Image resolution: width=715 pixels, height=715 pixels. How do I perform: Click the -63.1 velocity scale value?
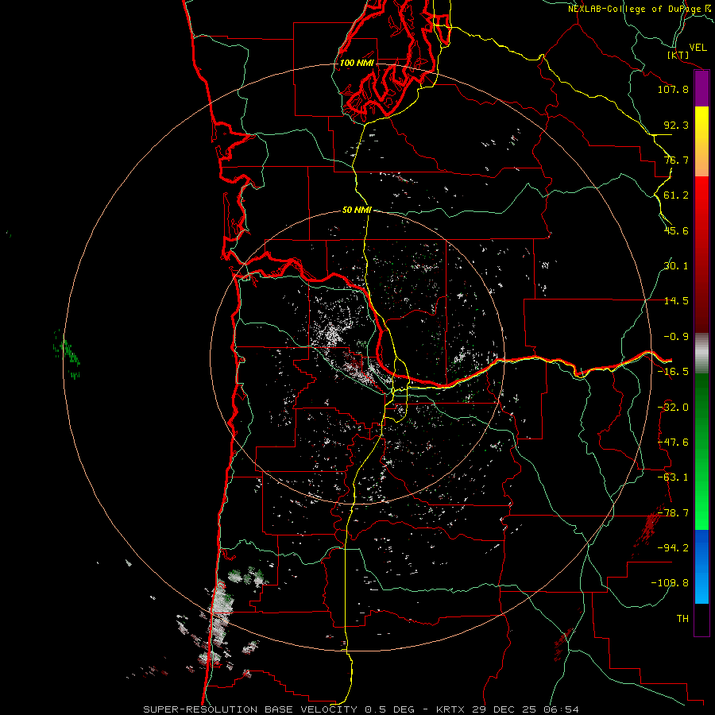point(673,477)
